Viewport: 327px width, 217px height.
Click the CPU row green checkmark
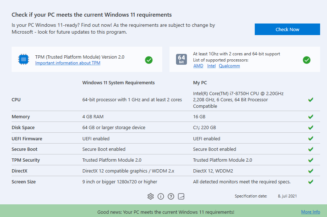click(311, 100)
